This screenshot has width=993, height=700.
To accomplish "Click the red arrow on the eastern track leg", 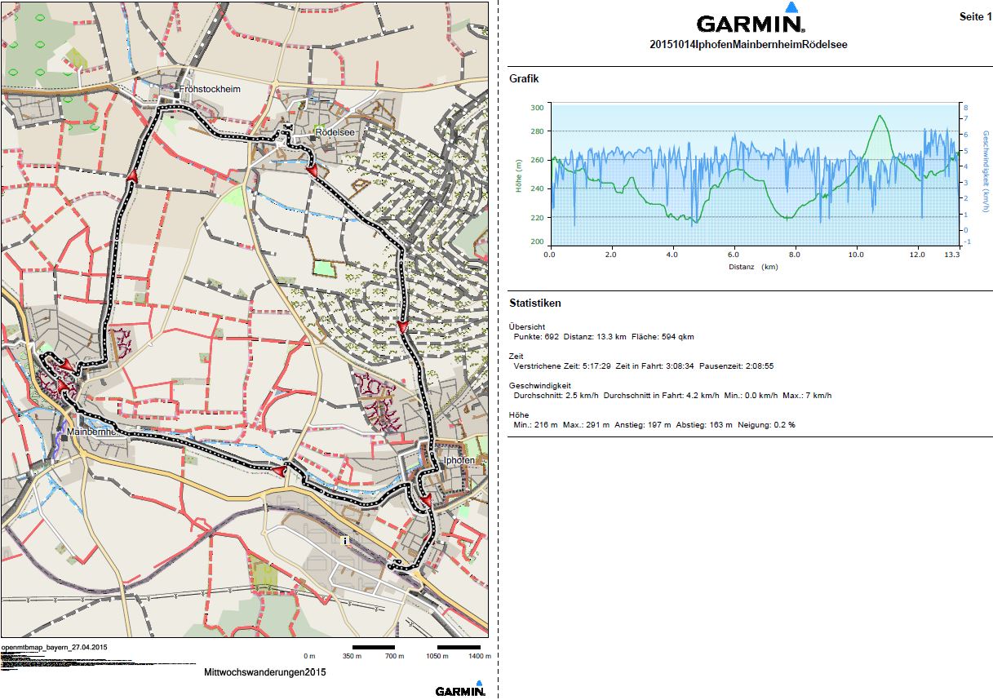I will click(402, 327).
